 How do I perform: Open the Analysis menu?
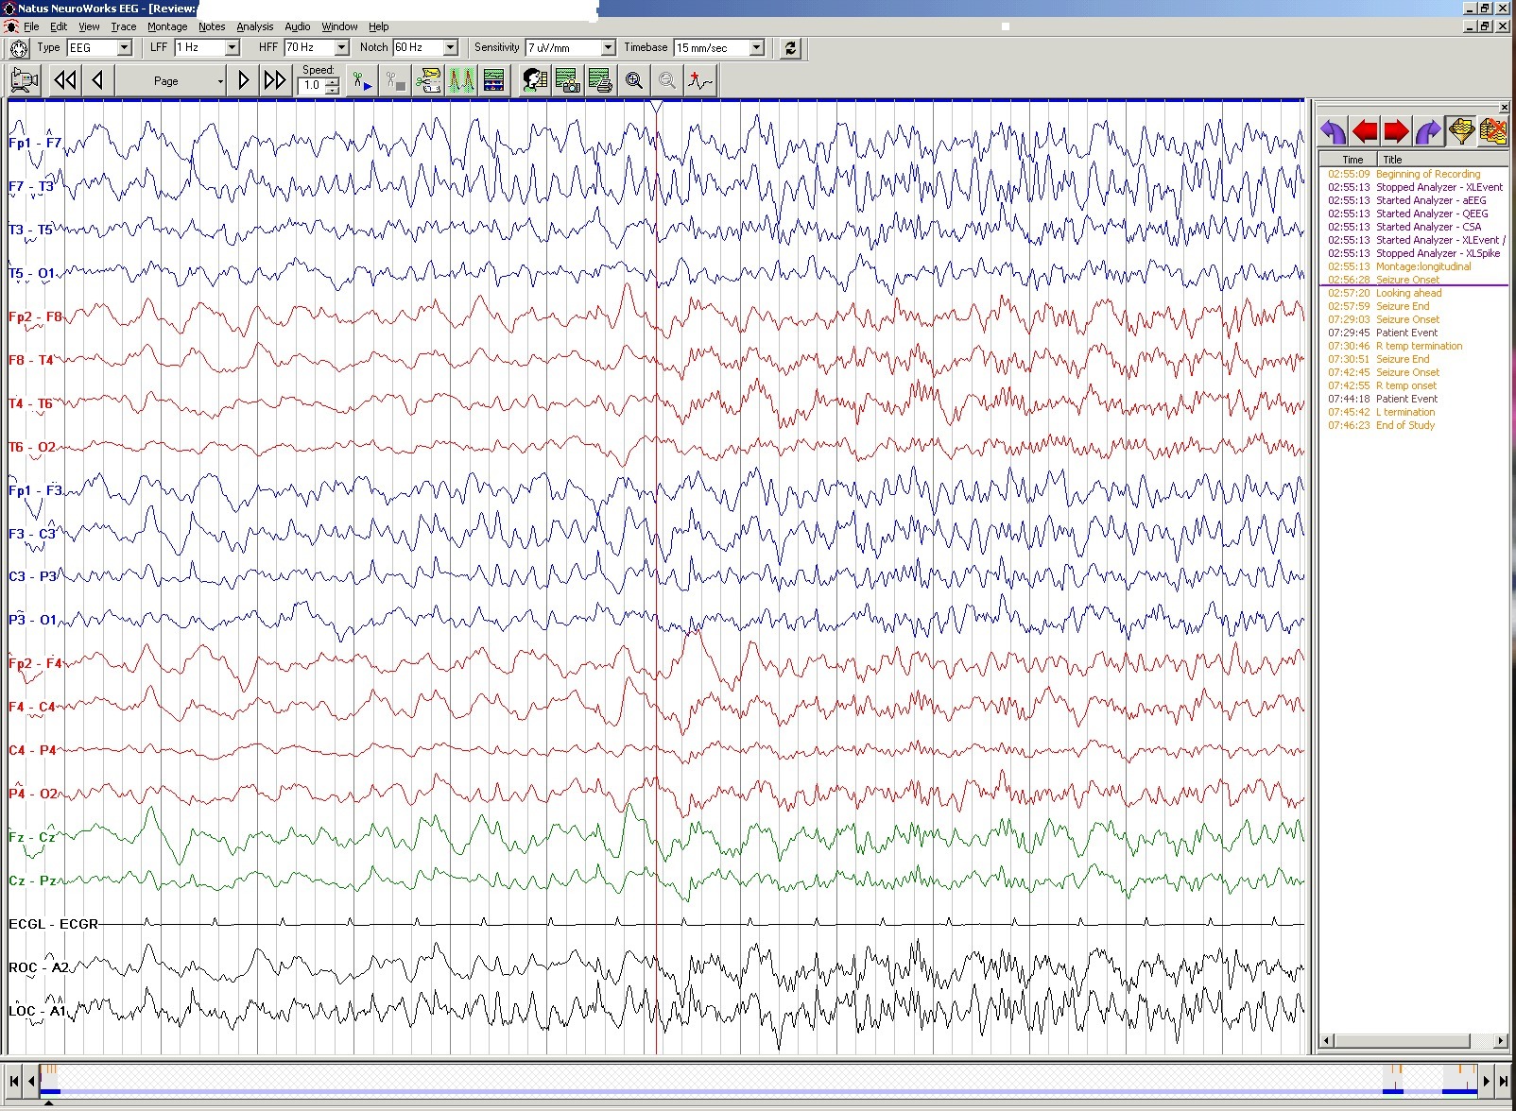[x=254, y=26]
